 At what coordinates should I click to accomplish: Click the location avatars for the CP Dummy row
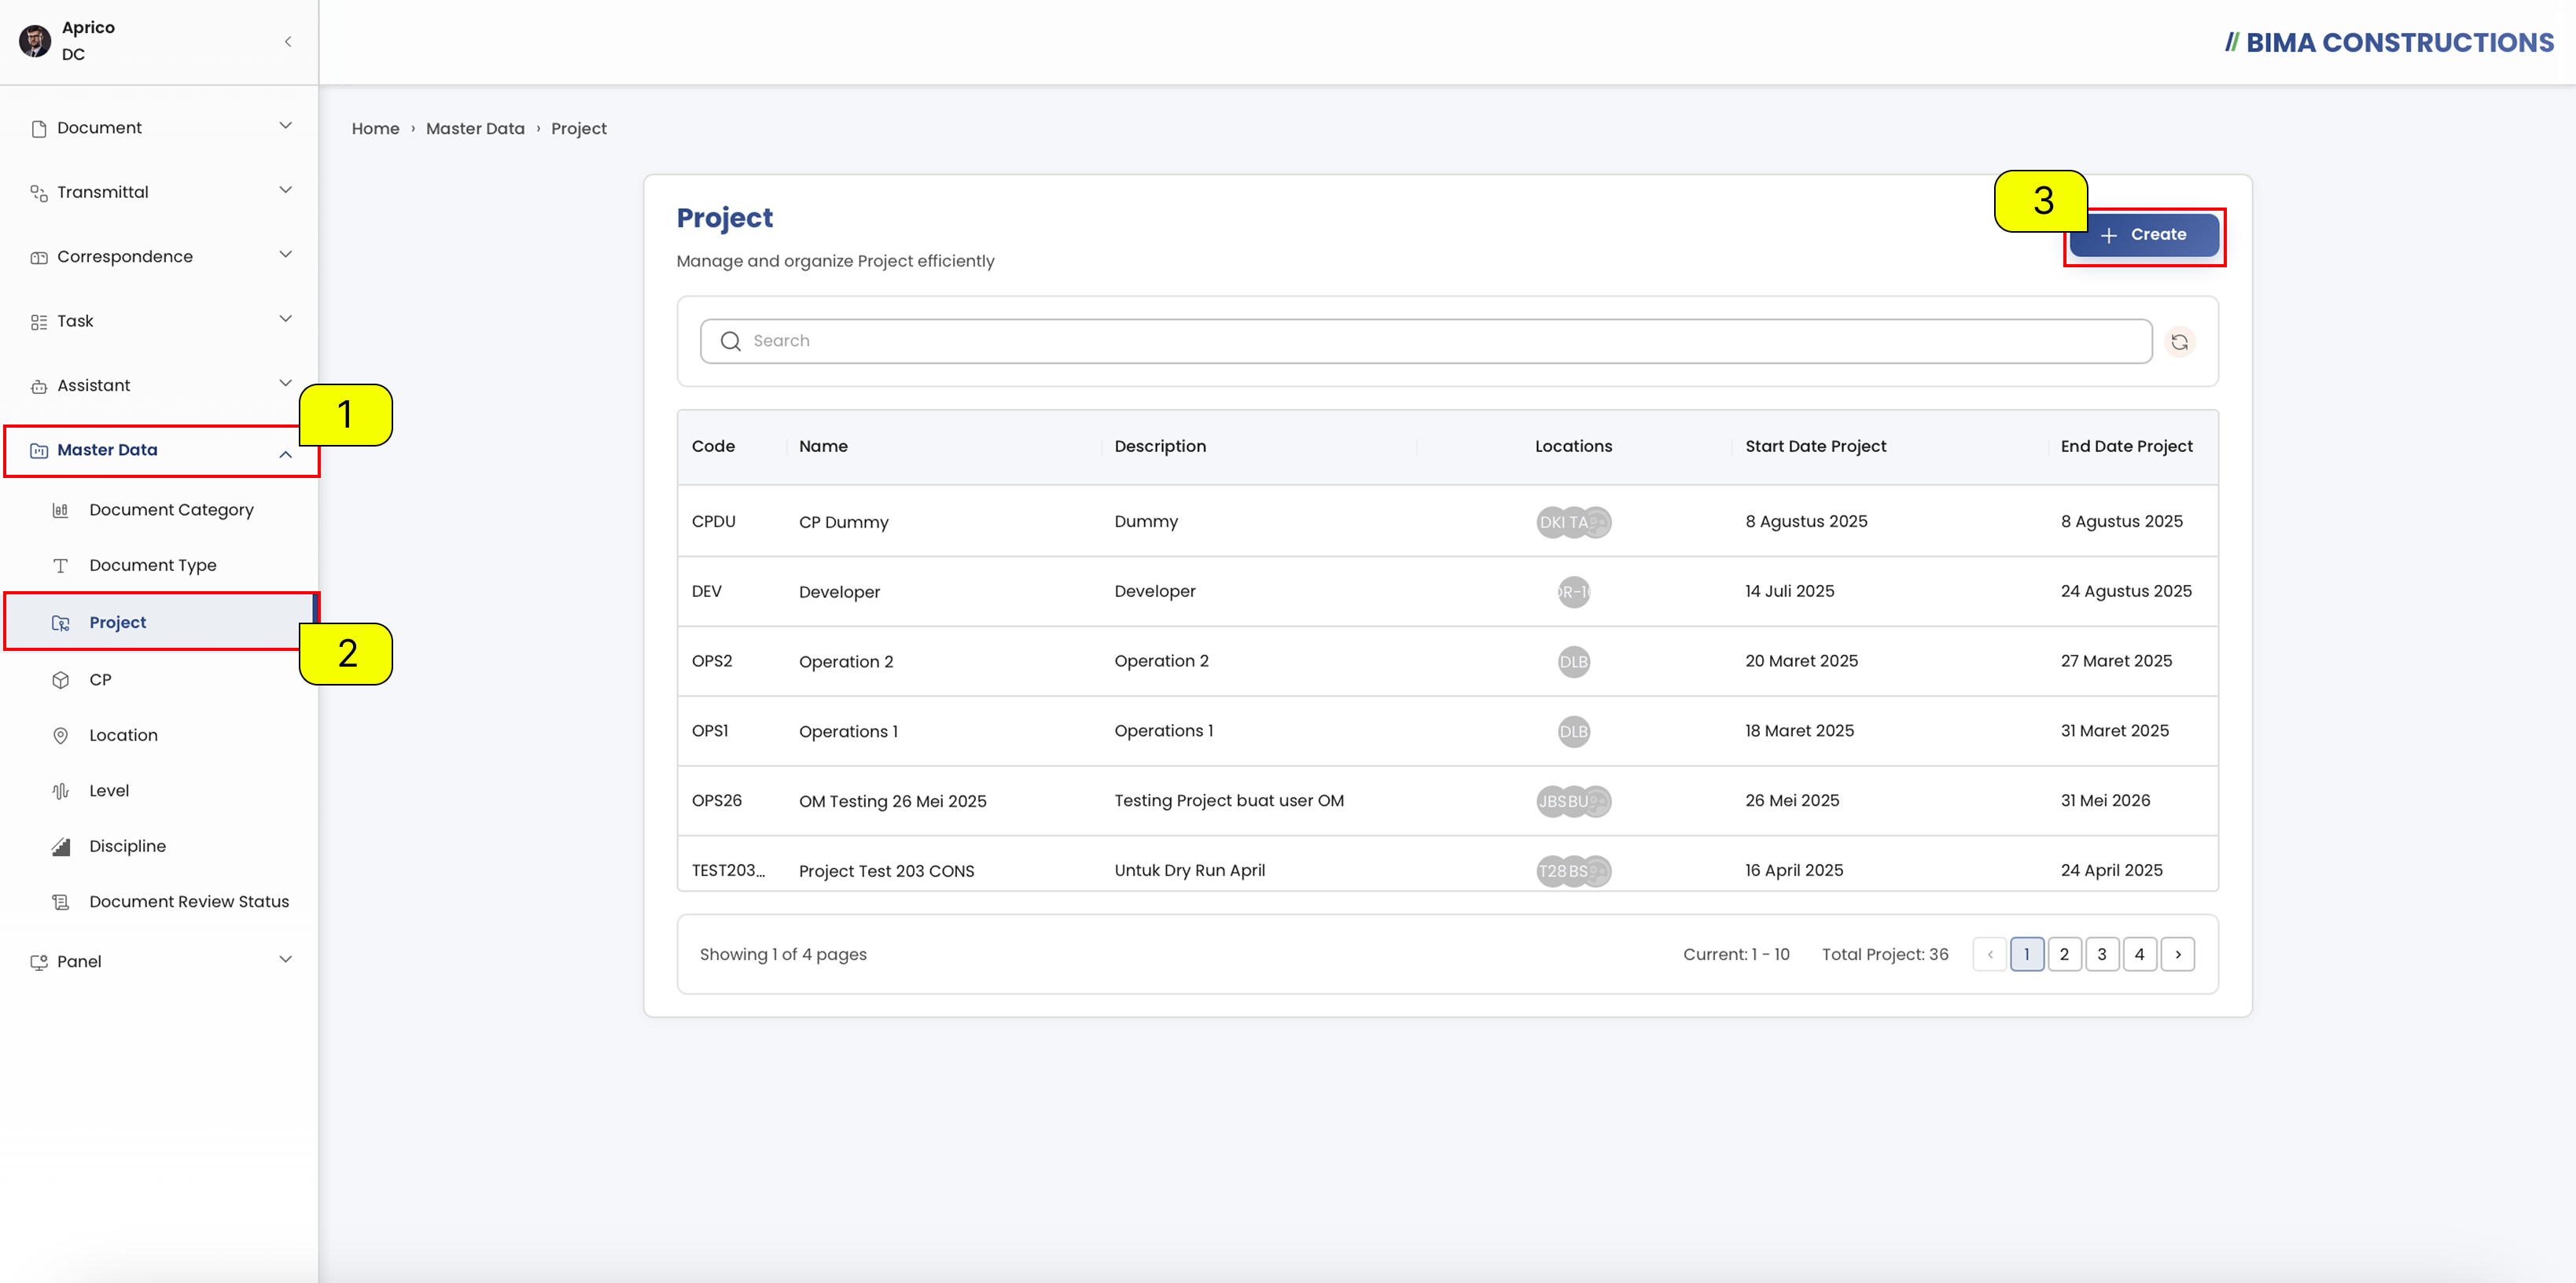point(1573,522)
